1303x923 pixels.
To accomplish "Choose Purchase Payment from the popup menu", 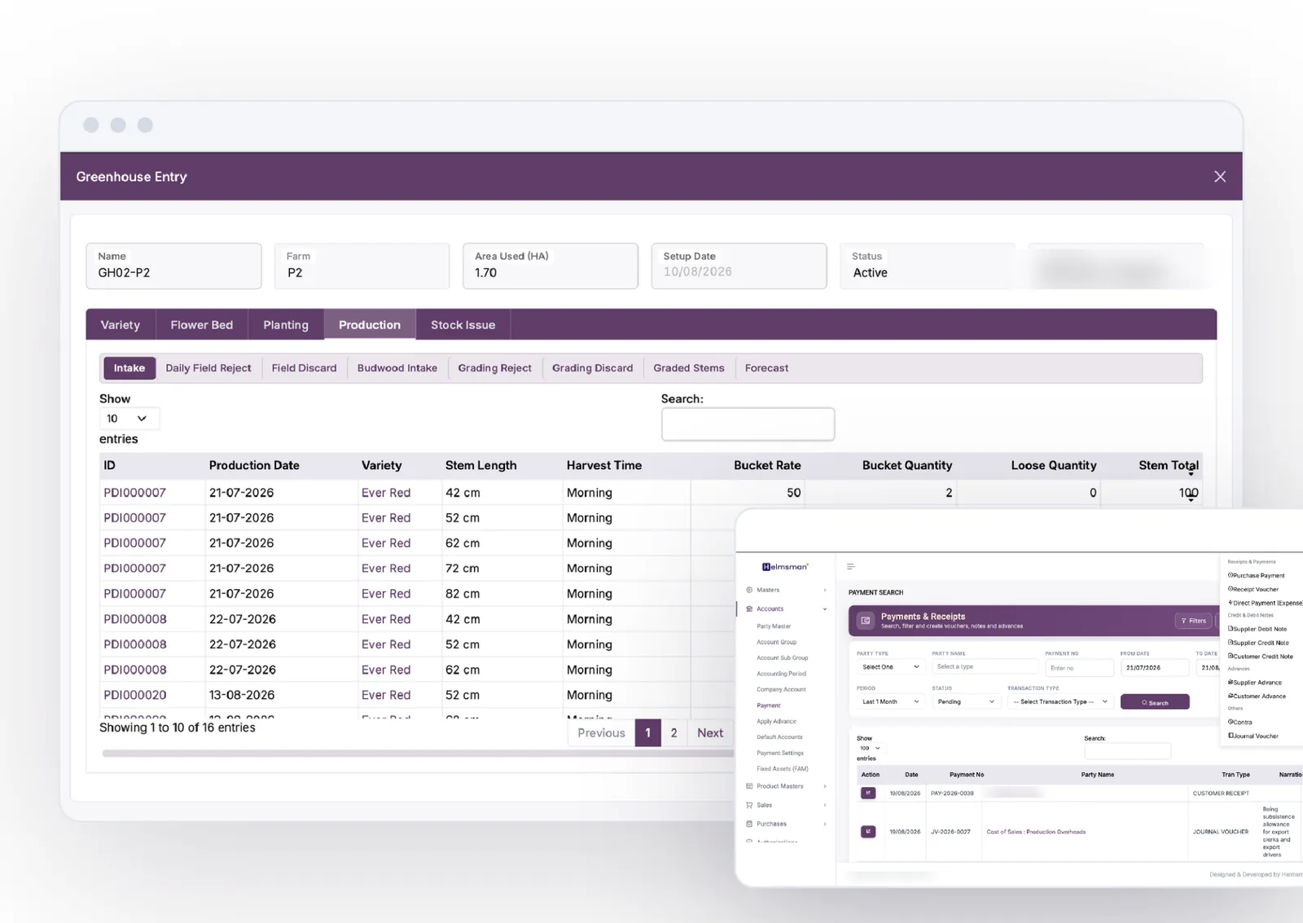I will click(x=1258, y=575).
